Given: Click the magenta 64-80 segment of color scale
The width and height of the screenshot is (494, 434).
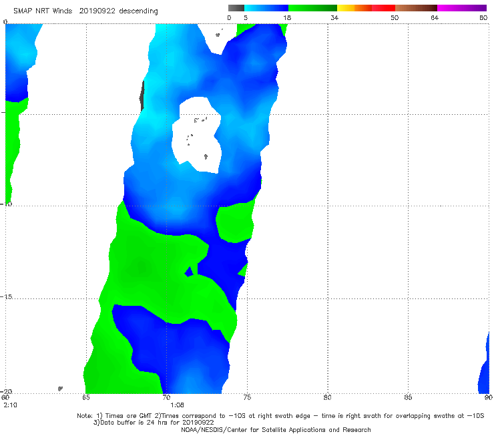Looking at the screenshot, I should click(462, 8).
